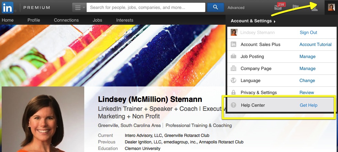Click Get Help link
The height and width of the screenshot is (152, 338).
308,105
